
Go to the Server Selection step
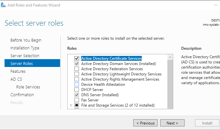pos(25,56)
